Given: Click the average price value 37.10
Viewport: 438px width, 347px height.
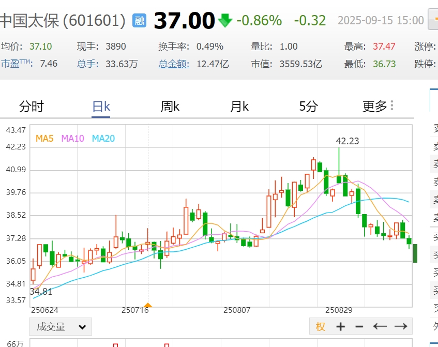Looking at the screenshot, I should (41, 47).
